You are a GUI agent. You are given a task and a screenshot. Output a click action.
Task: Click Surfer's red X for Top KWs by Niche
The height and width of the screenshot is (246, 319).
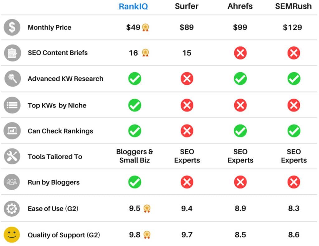(x=187, y=105)
